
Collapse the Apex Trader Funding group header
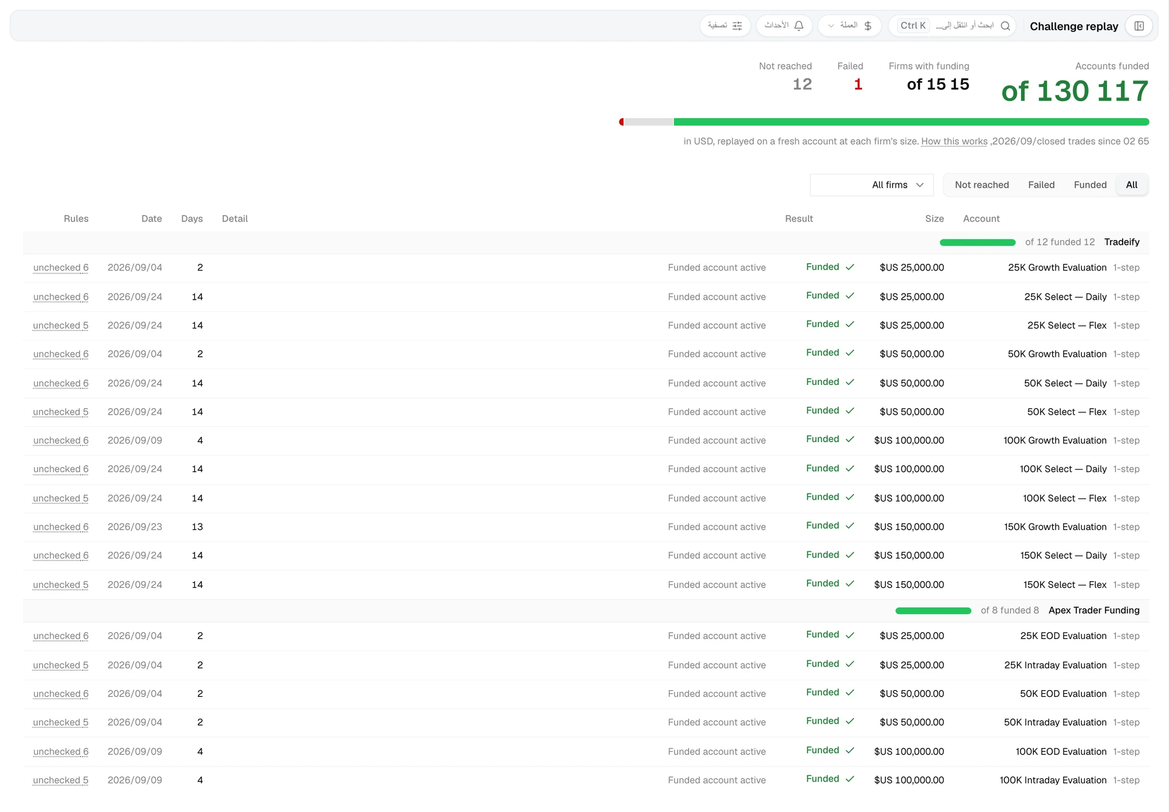tap(586, 610)
